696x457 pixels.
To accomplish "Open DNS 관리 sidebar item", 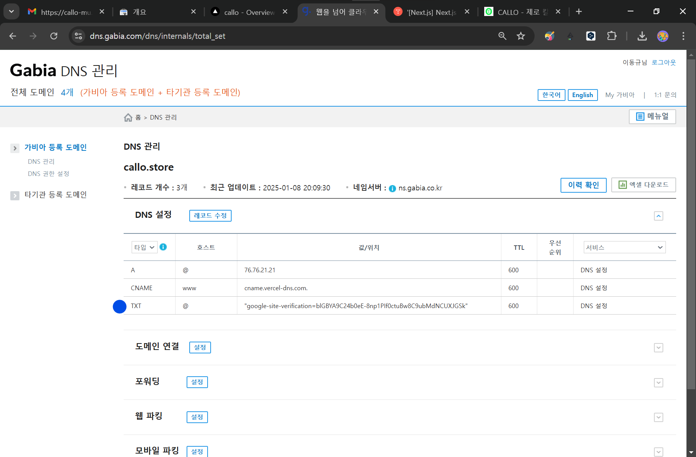I will coord(41,161).
